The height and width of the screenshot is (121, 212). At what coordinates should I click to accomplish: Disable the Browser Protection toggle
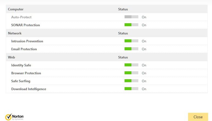click(131, 73)
